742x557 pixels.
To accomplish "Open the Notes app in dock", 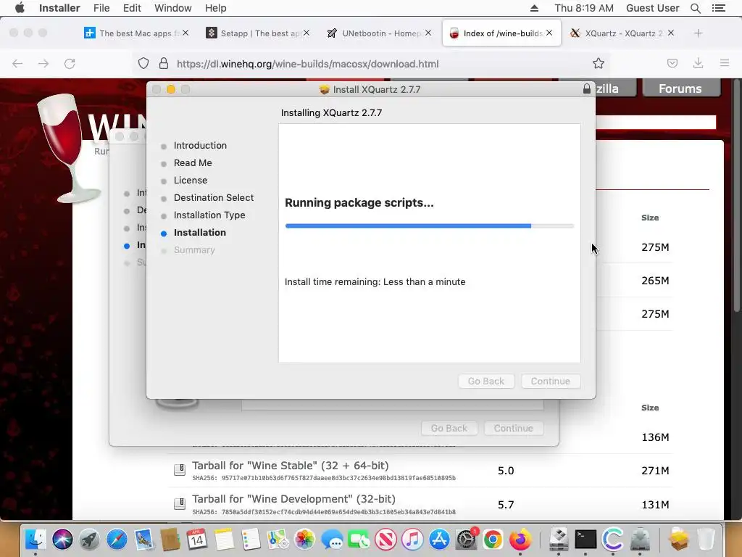I will tap(224, 539).
